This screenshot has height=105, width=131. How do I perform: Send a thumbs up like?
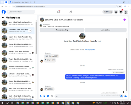(125, 96)
